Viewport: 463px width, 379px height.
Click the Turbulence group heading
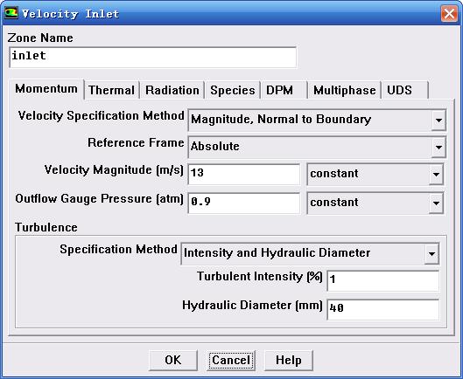[46, 227]
